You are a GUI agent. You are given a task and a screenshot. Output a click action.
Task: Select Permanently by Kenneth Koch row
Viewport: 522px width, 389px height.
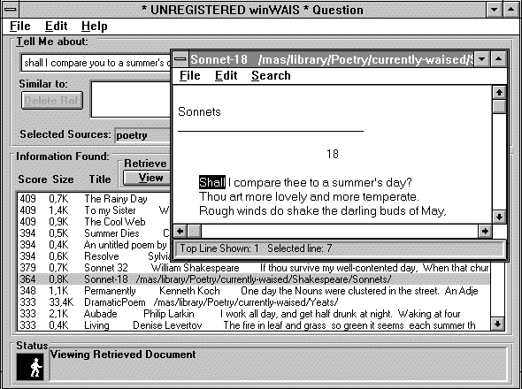[x=254, y=291]
